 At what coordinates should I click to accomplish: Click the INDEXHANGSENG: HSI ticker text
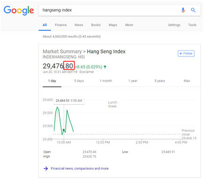(x=64, y=57)
